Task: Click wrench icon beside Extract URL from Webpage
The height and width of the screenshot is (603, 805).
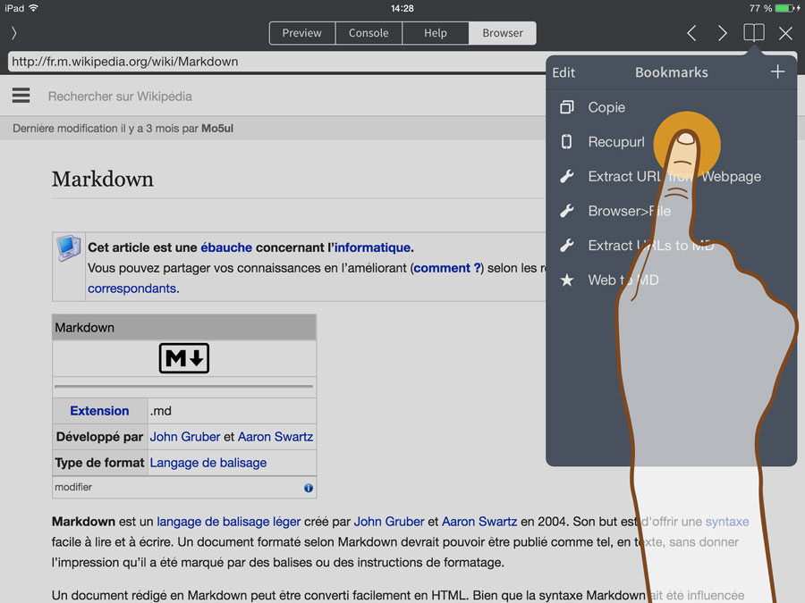Action: pyautogui.click(x=567, y=176)
